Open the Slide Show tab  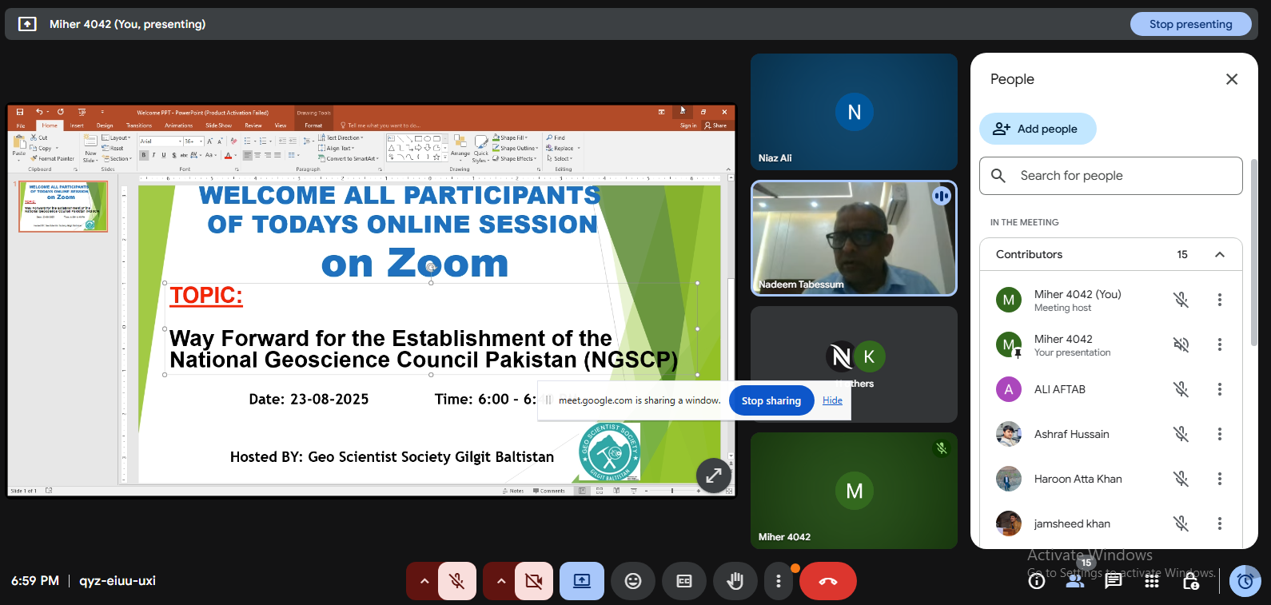[218, 125]
